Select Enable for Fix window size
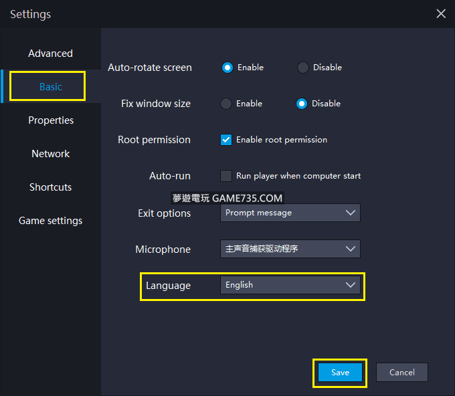The height and width of the screenshot is (396, 455). (227, 104)
